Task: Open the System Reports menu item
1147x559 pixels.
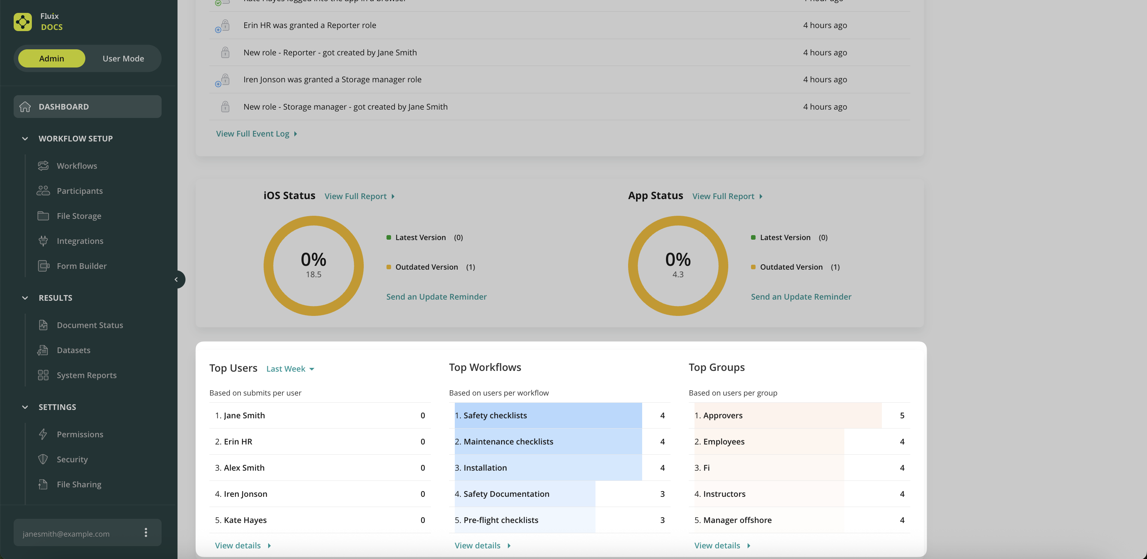Action: pyautogui.click(x=86, y=375)
